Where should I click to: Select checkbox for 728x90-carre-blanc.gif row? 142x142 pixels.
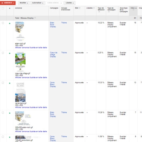point(3,137)
